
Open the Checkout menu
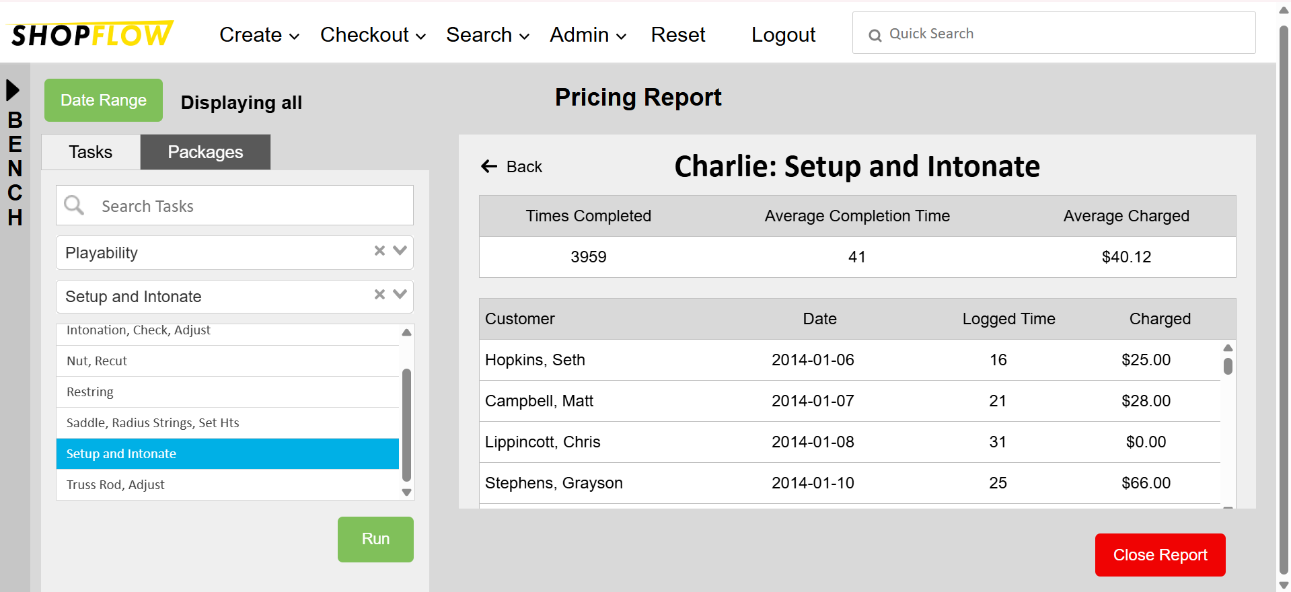coord(373,35)
